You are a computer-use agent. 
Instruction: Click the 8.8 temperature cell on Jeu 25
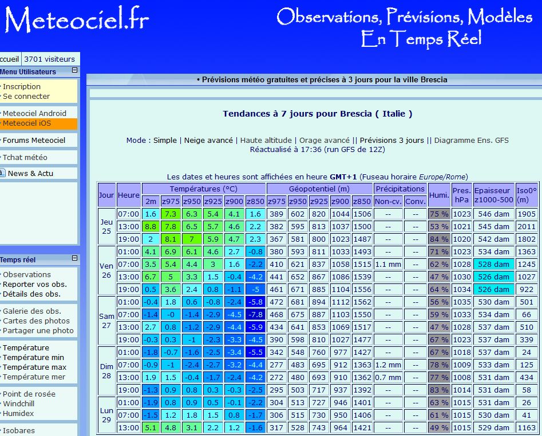151,226
